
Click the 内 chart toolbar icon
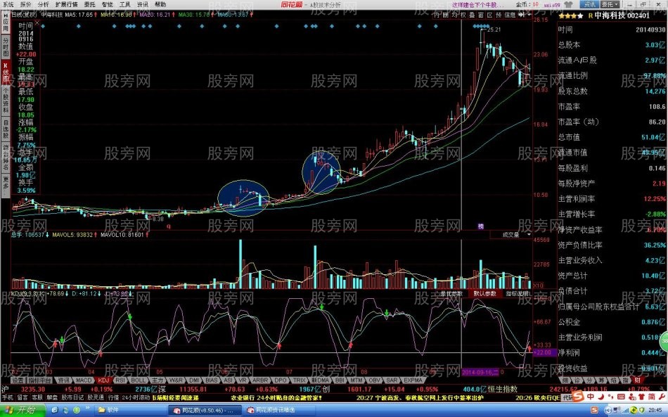click(437, 15)
